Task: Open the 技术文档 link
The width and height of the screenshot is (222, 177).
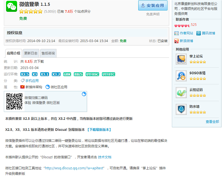Action: click(x=105, y=157)
